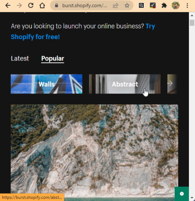Click the green feedback button

point(182,194)
